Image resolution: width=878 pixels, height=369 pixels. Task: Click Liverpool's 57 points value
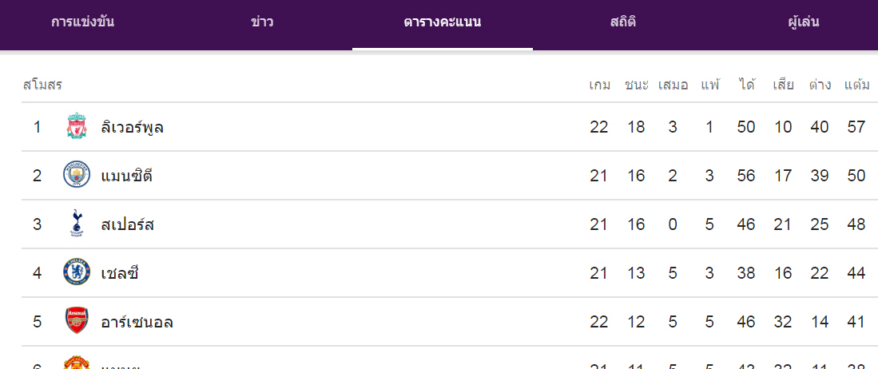pyautogui.click(x=856, y=127)
